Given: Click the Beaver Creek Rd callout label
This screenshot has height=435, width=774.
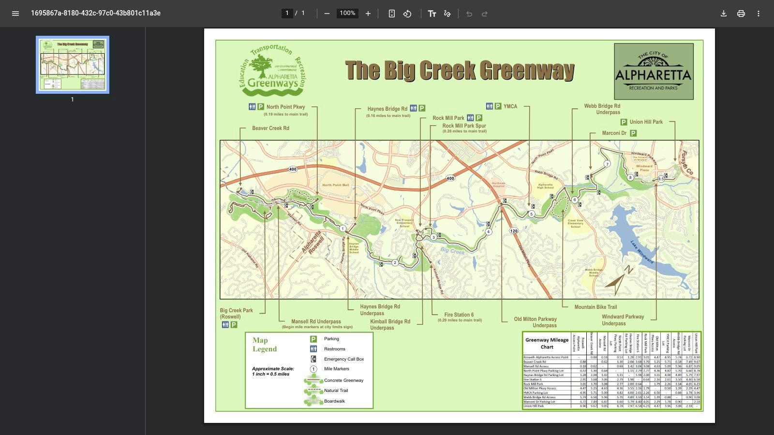Looking at the screenshot, I should pos(270,128).
